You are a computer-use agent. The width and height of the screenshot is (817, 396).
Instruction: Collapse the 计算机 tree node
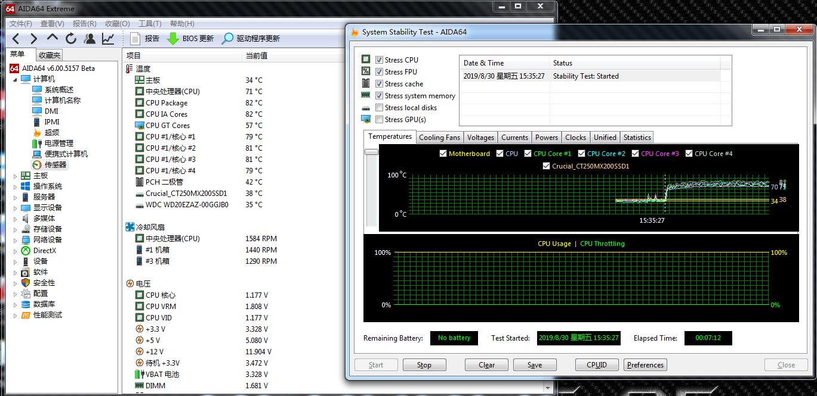point(16,79)
